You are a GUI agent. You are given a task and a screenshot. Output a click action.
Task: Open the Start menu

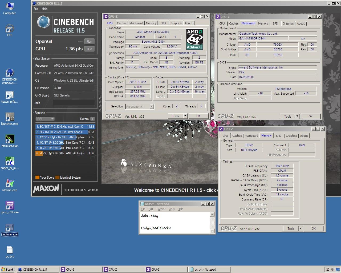click(7, 270)
